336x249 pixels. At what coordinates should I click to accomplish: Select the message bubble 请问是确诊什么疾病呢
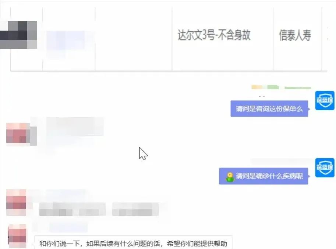pos(264,176)
